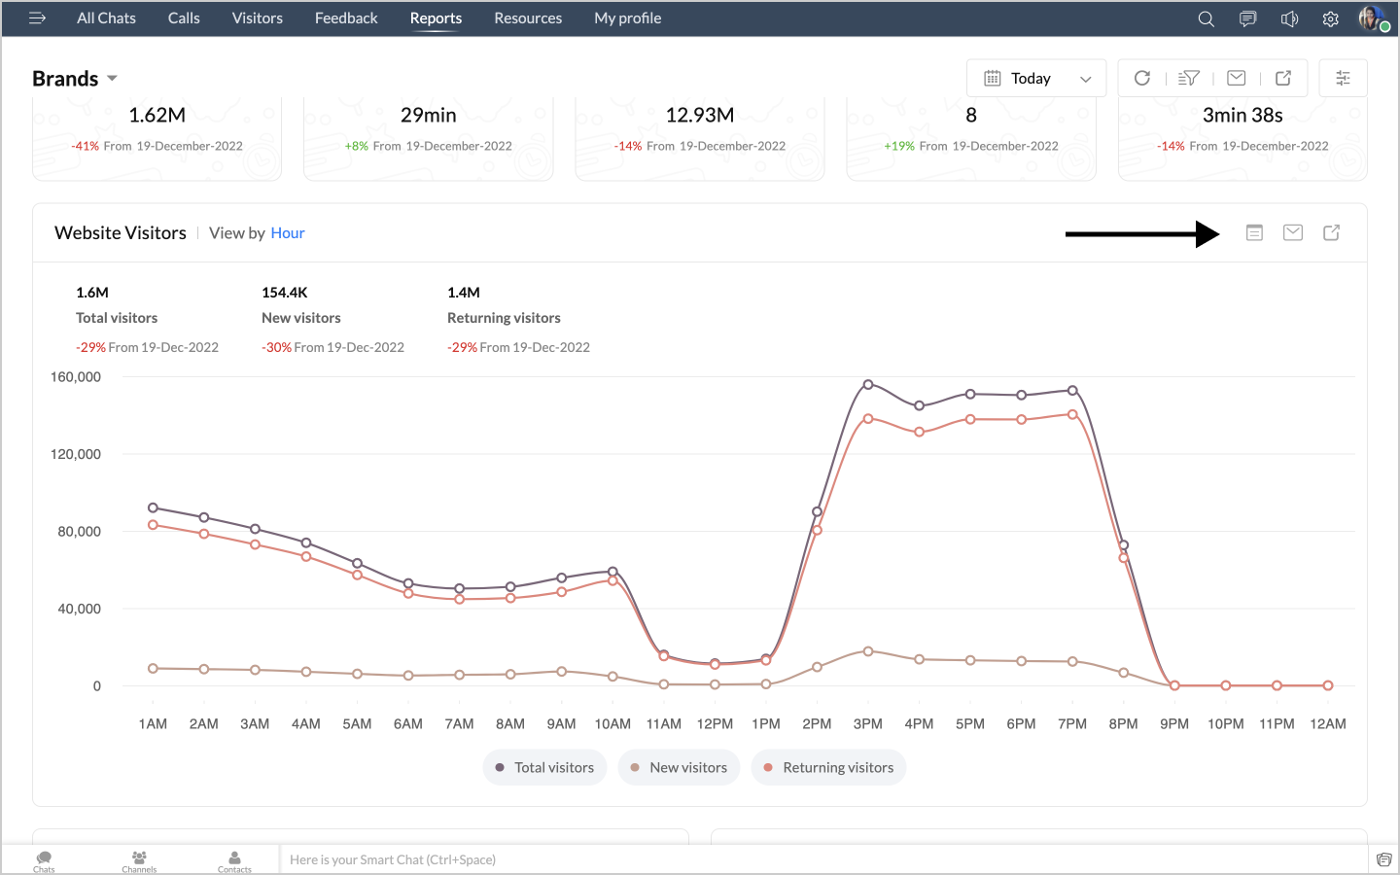This screenshot has height=875, width=1400.
Task: Click the 29min summary card value
Action: 429,116
